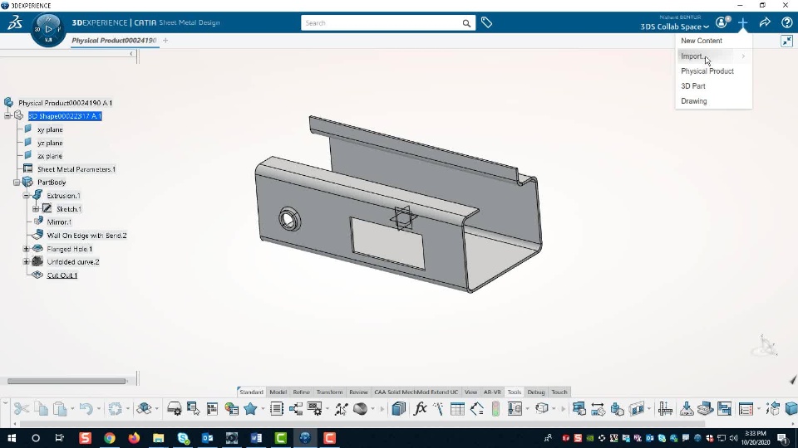The height and width of the screenshot is (448, 798).
Task: Open Firefox from taskbar
Action: [x=134, y=438]
